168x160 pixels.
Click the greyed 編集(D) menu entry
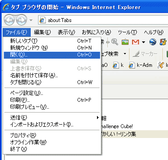pos(52,62)
